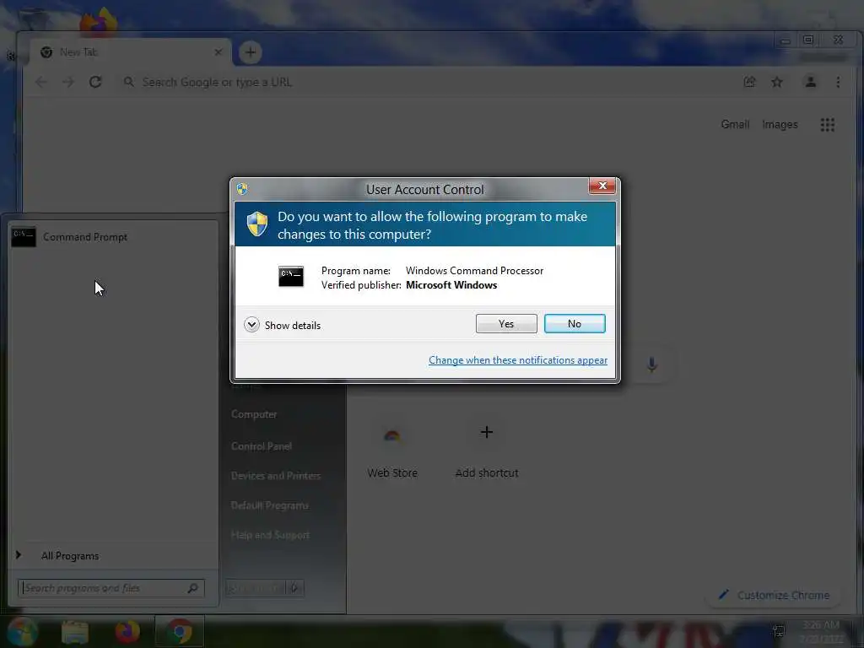The image size is (864, 648).
Task: Select Command Prompt in Start menu
Action: tap(113, 237)
